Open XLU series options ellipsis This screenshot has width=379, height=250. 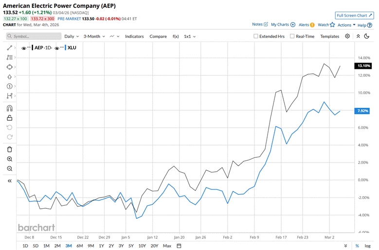62,47
